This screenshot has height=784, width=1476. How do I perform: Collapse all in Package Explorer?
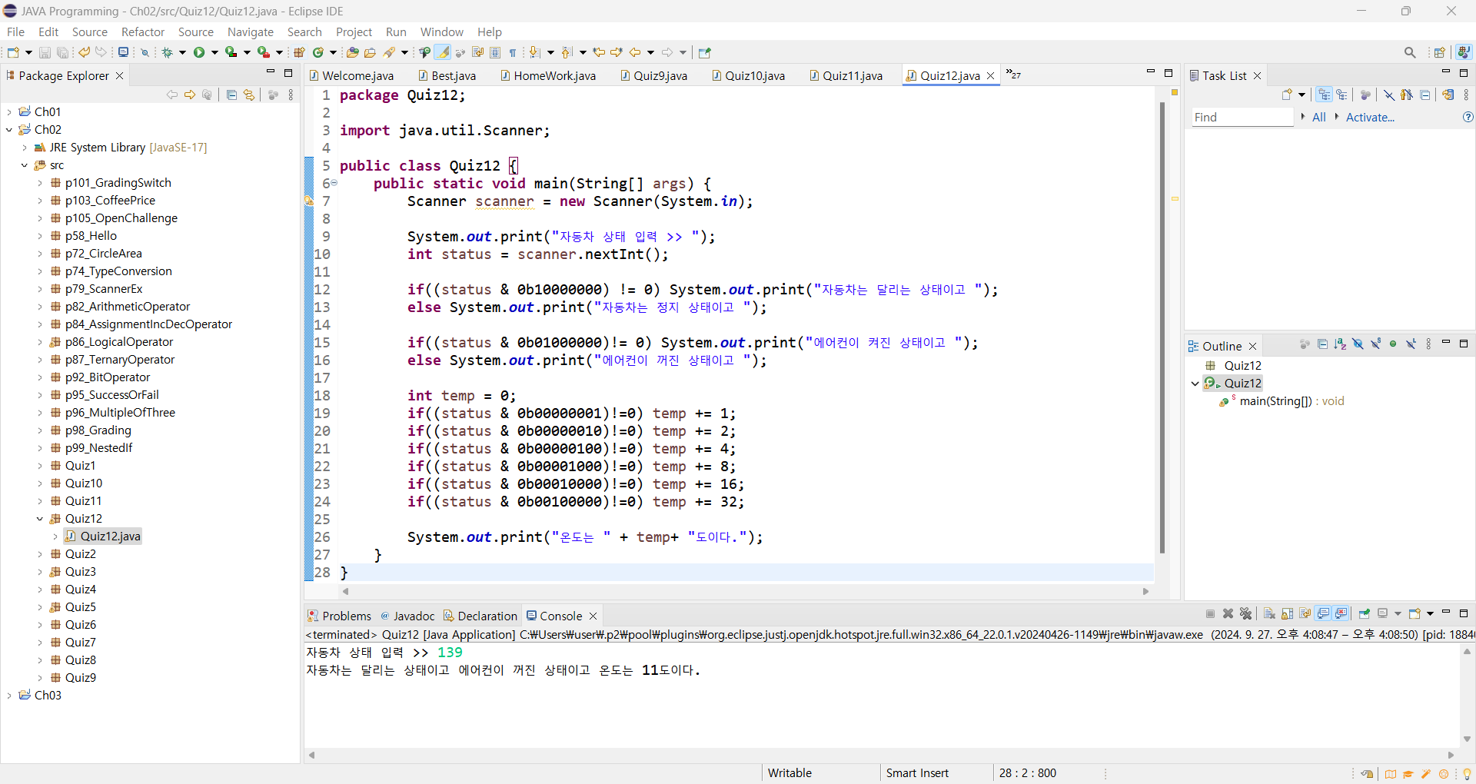point(231,95)
